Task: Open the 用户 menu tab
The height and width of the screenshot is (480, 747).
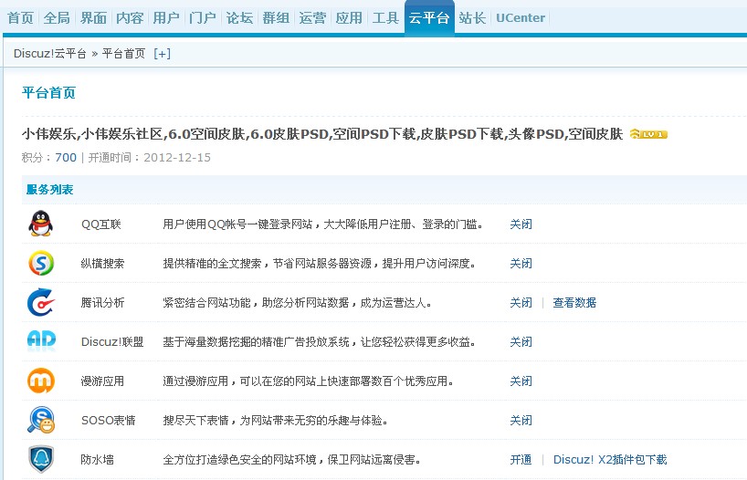Action: coord(166,18)
